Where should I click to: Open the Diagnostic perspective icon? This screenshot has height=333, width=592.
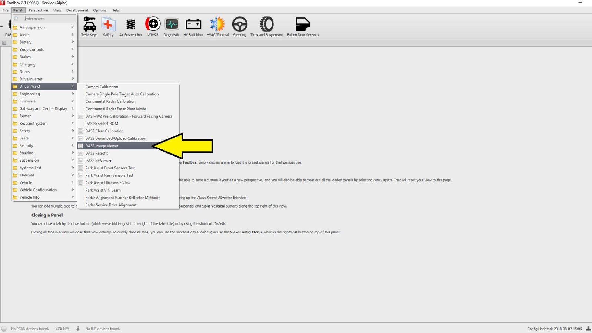pos(172,26)
